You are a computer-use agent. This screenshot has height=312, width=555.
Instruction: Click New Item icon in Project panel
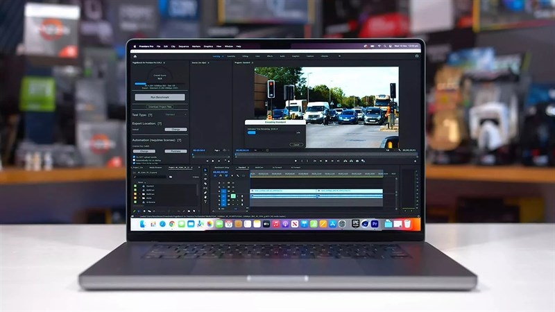click(x=194, y=211)
